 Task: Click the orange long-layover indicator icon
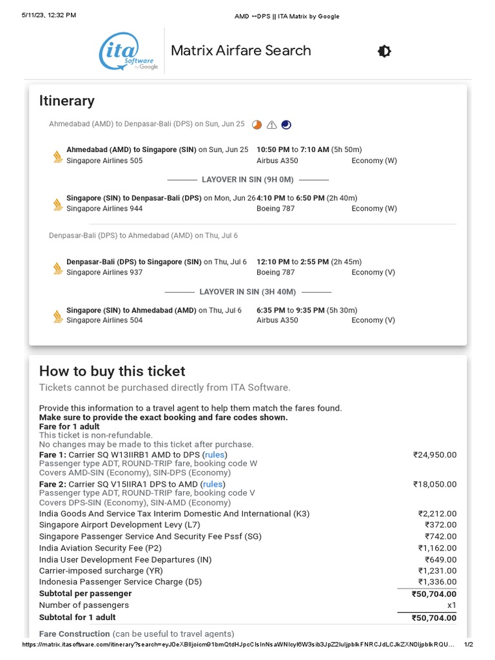(x=257, y=124)
